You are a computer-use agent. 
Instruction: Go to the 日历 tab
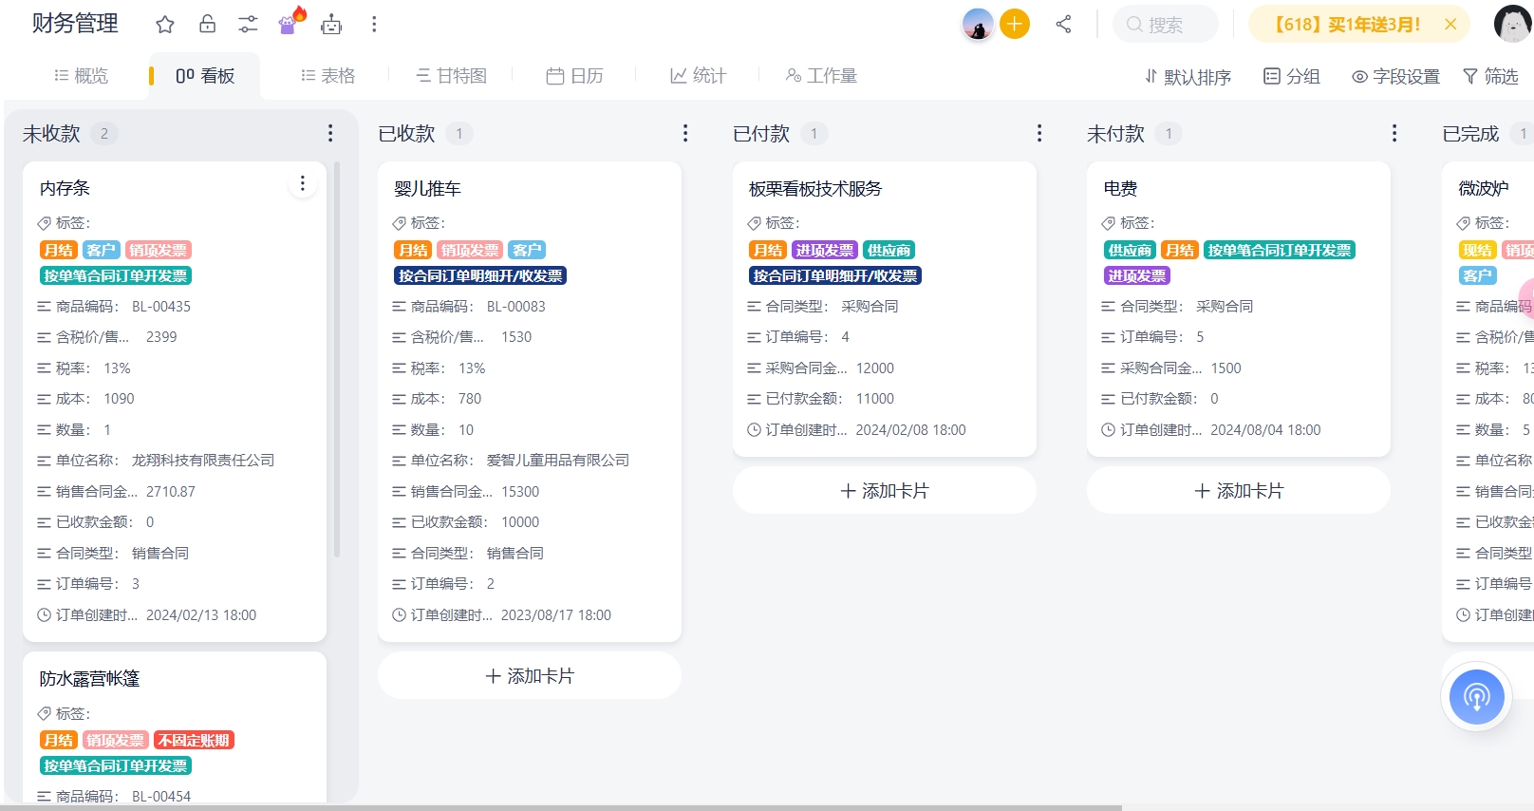(574, 76)
